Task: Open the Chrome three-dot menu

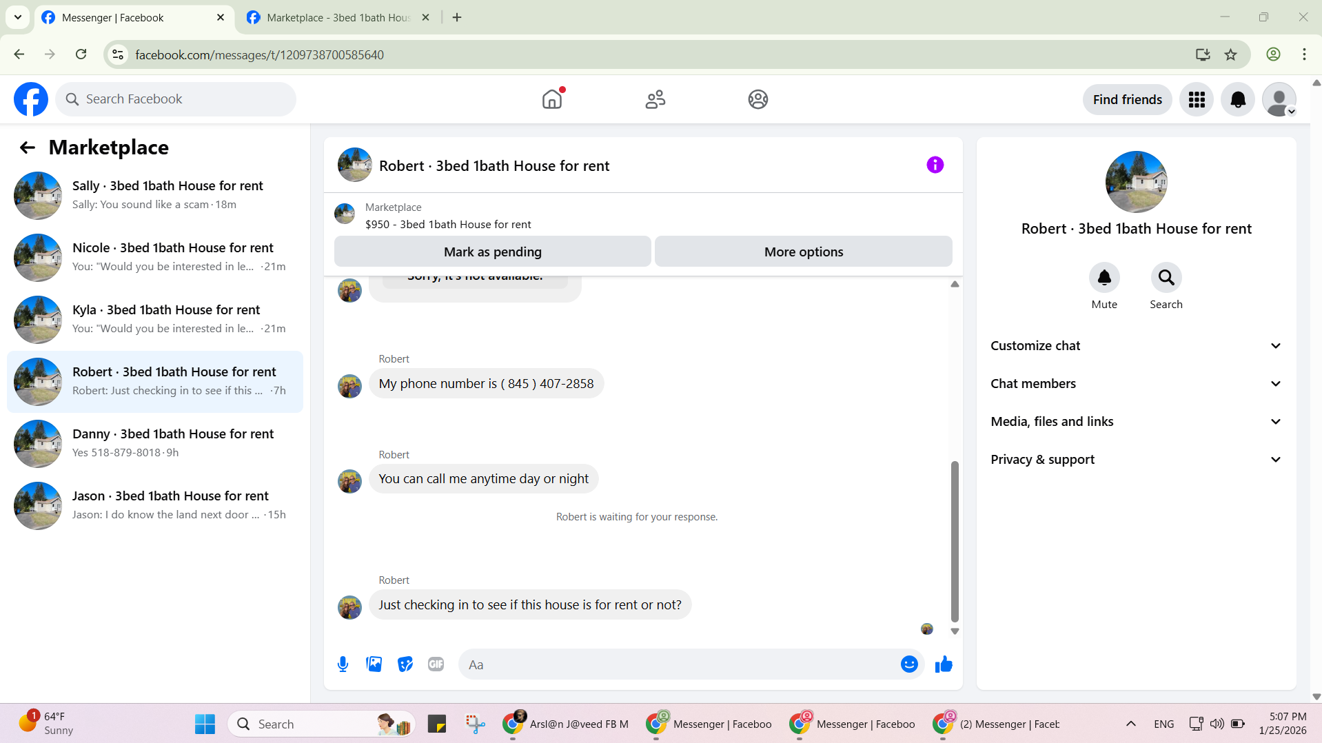Action: tap(1304, 54)
